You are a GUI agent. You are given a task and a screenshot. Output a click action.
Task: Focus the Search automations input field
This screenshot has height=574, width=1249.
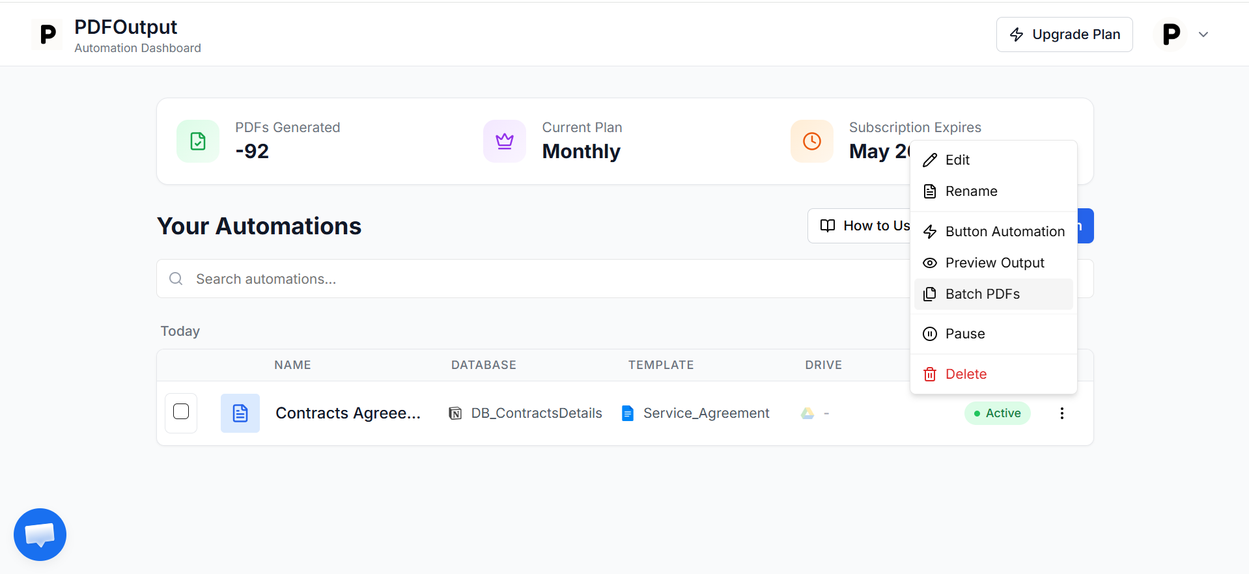tap(534, 279)
